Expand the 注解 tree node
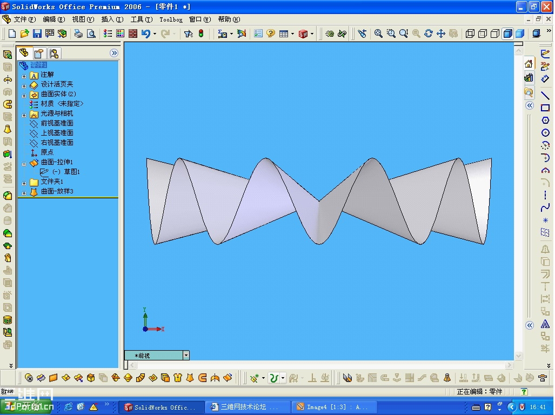Image resolution: width=555 pixels, height=415 pixels. pyautogui.click(x=24, y=76)
